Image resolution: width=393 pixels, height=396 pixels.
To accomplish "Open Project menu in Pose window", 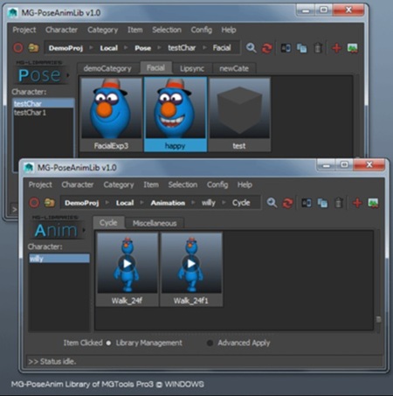I will [x=24, y=30].
